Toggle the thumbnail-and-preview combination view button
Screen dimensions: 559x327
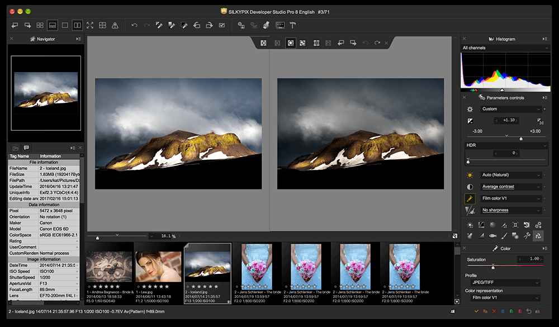(52, 25)
